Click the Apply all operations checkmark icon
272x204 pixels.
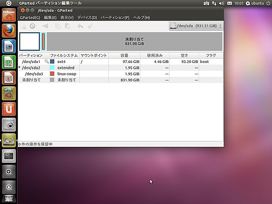pos(90,26)
